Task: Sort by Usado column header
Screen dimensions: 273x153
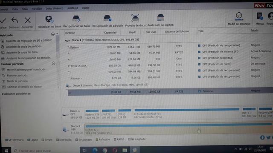Action: click(x=133, y=32)
